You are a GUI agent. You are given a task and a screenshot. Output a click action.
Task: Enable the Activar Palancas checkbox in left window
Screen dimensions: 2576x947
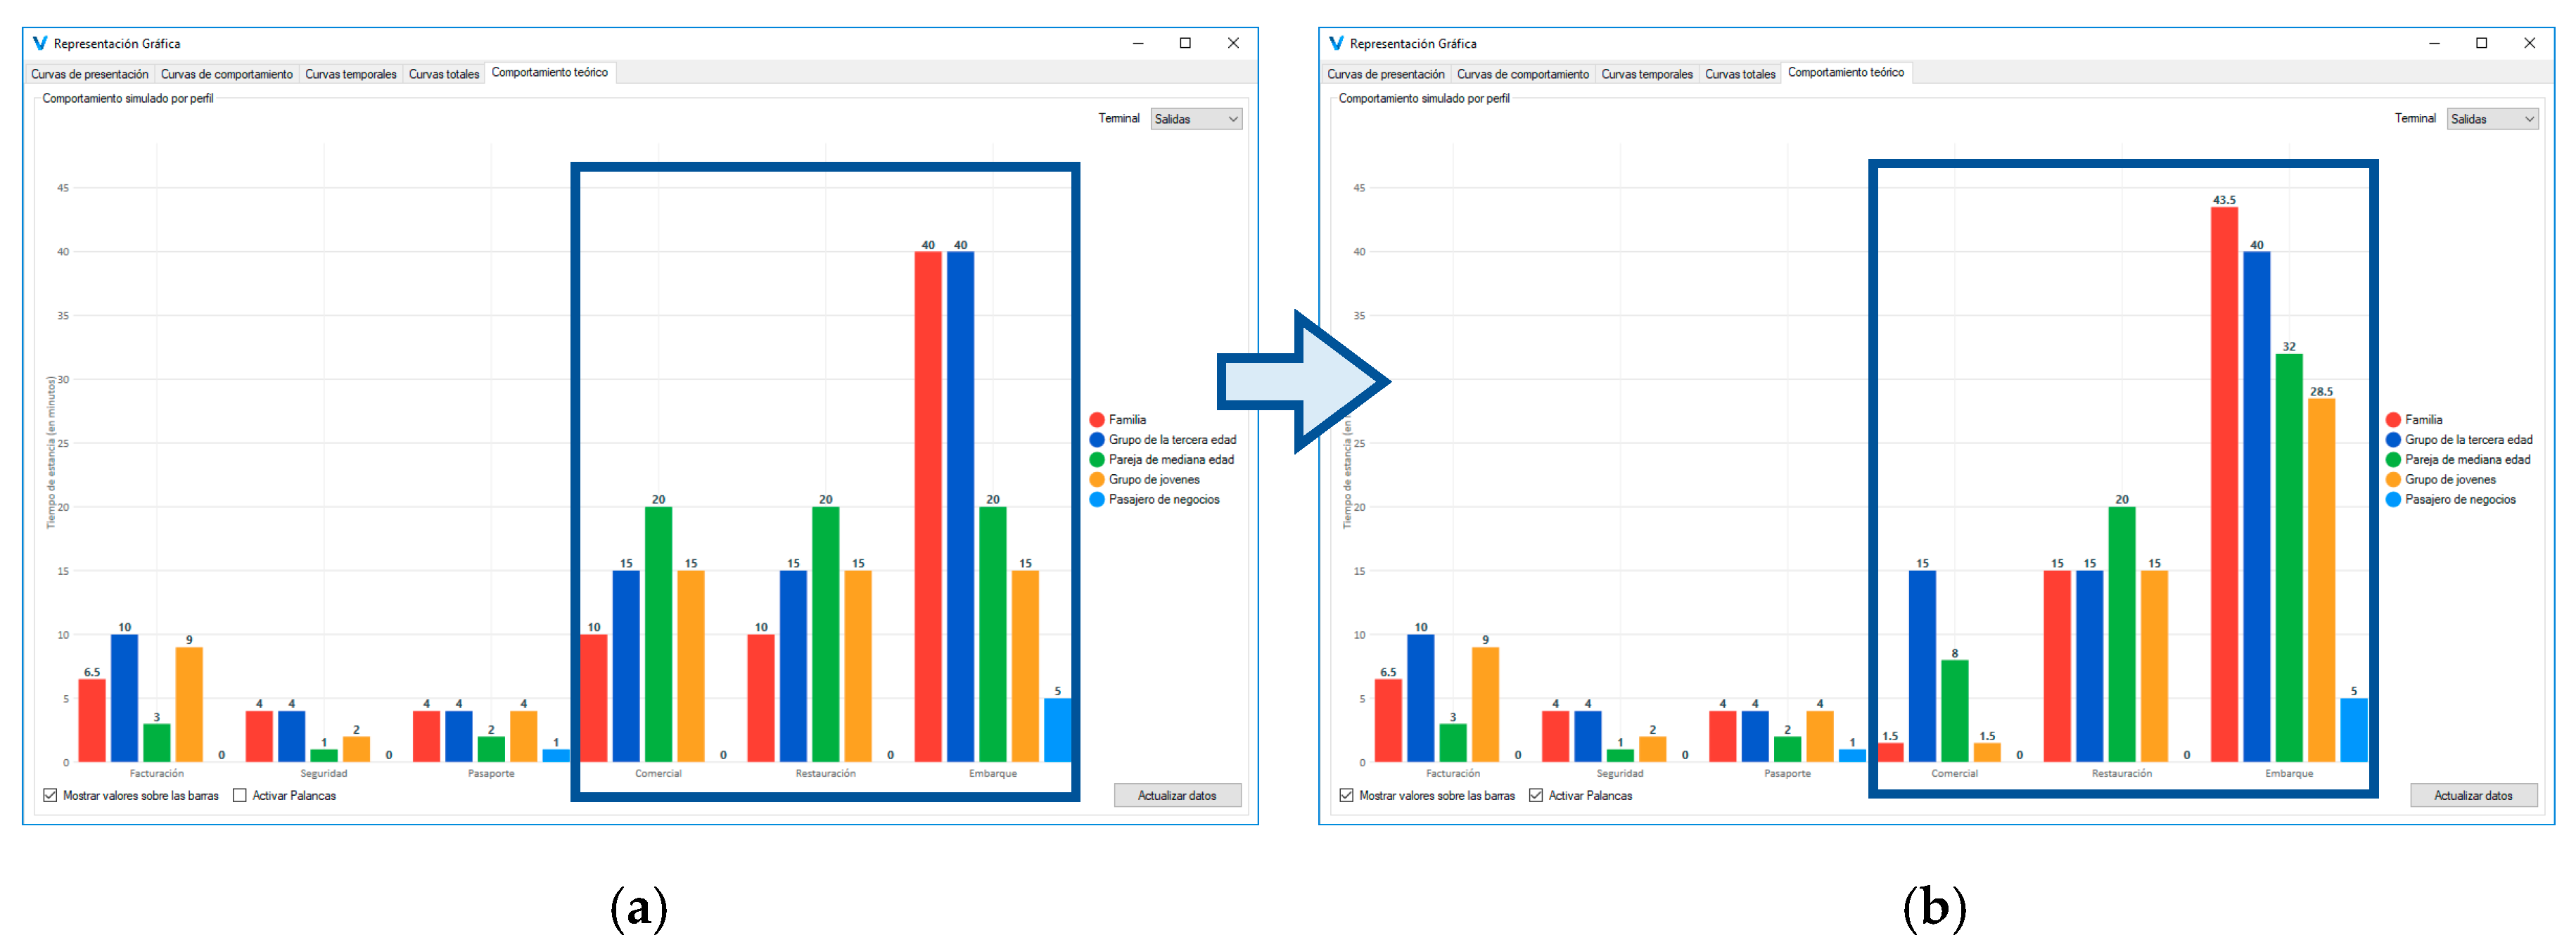click(240, 796)
